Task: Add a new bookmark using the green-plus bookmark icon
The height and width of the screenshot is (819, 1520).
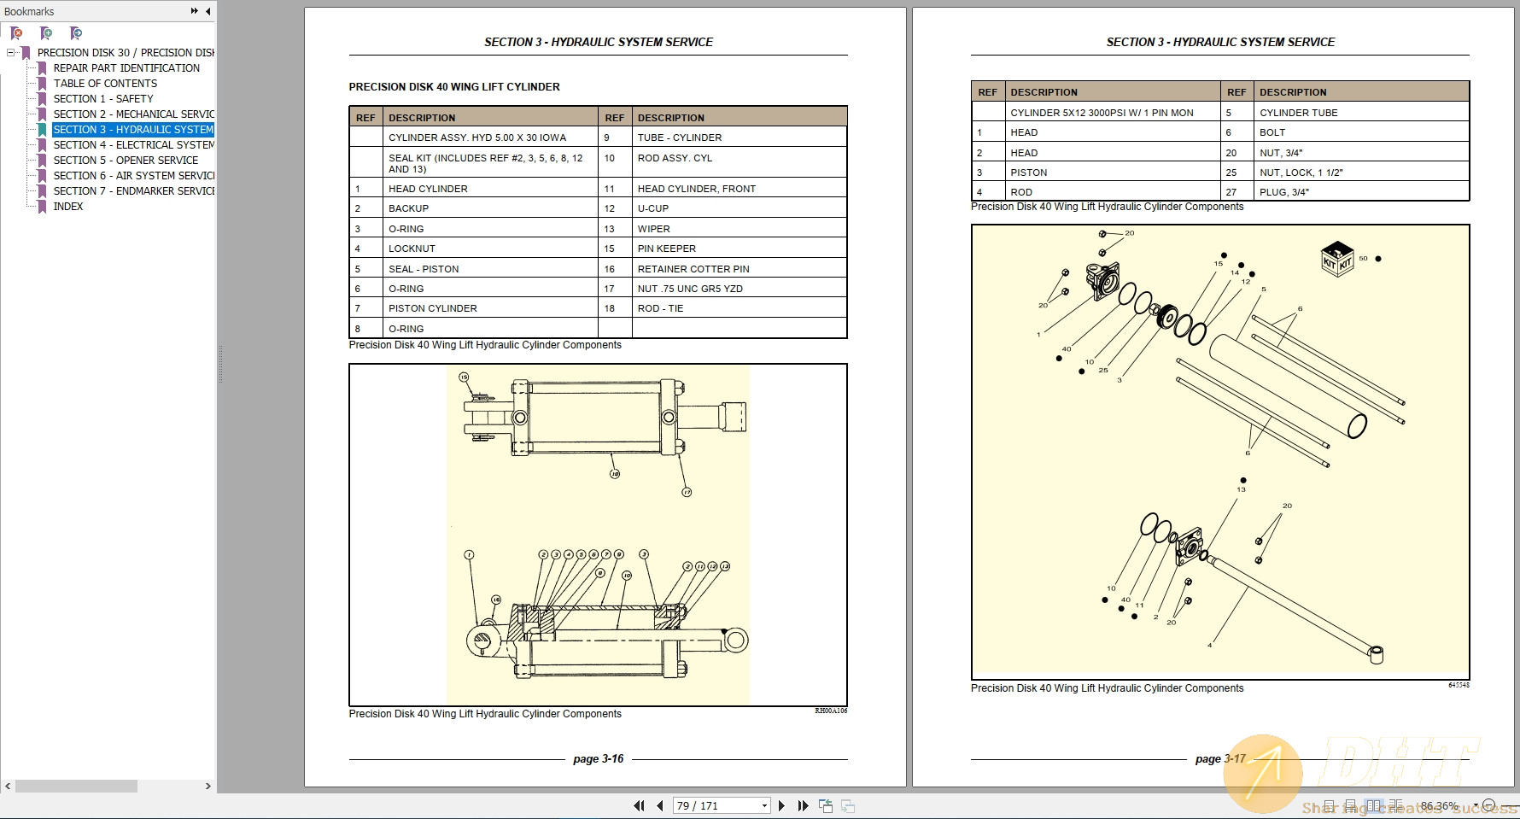Action: [x=46, y=33]
